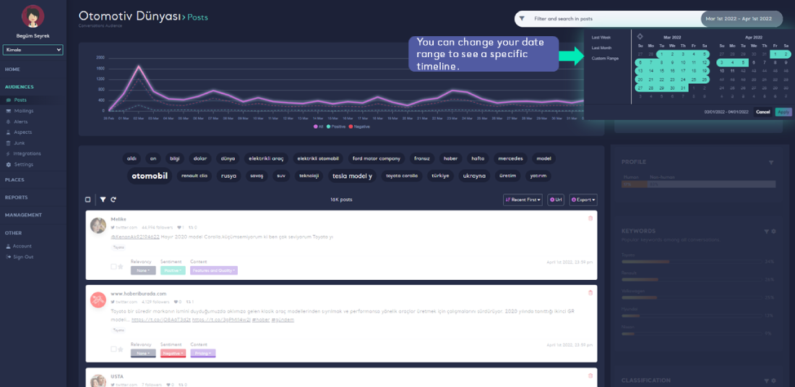This screenshot has width=795, height=387.
Task: Open Junk in the sidebar
Action: [x=19, y=143]
